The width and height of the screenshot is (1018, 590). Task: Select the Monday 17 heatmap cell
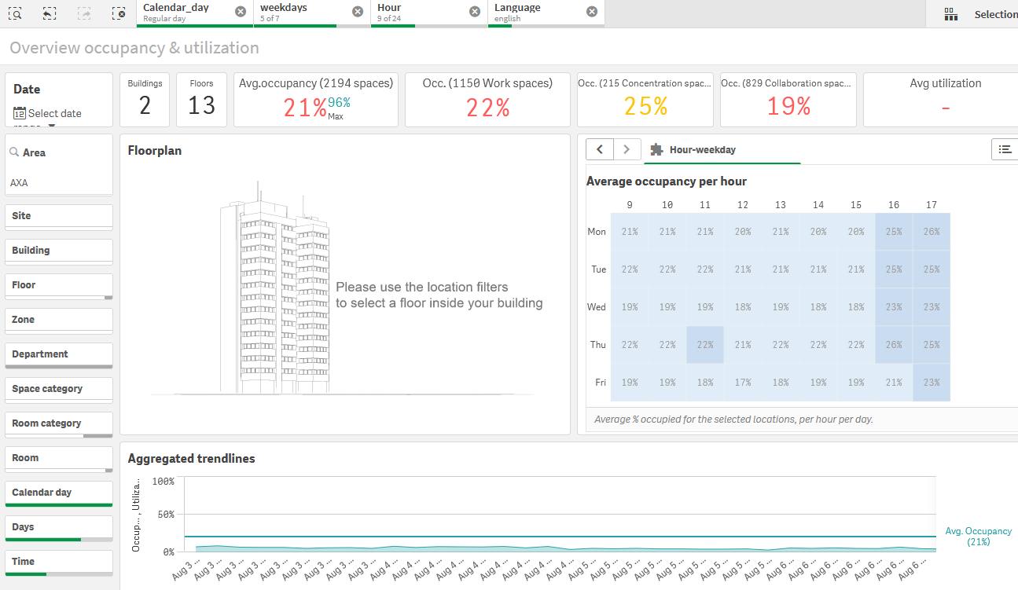point(932,232)
